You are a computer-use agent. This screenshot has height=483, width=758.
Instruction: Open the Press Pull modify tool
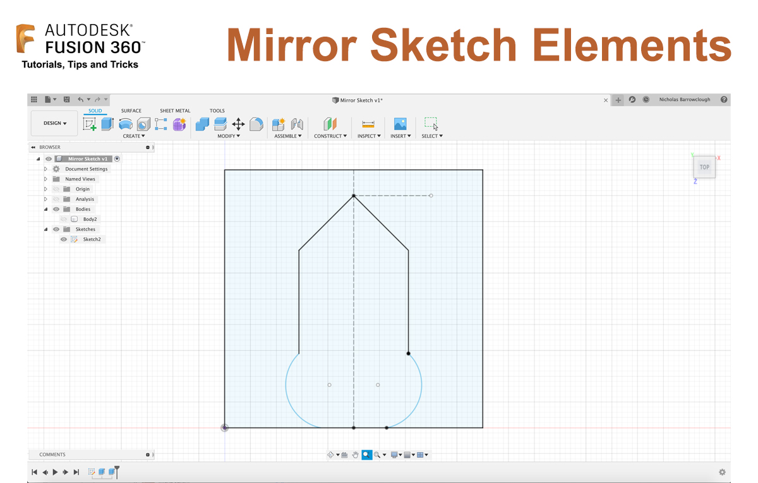202,124
